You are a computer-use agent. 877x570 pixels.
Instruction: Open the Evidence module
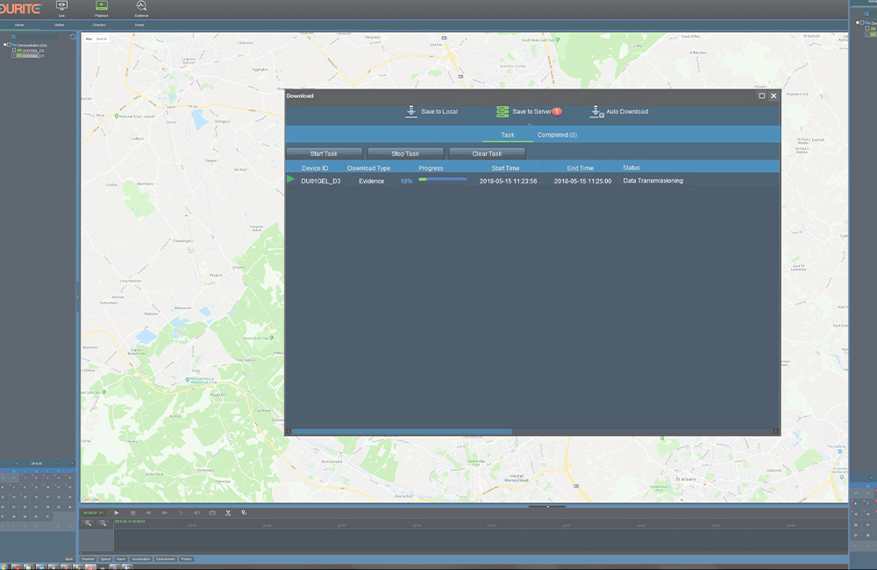[x=142, y=8]
